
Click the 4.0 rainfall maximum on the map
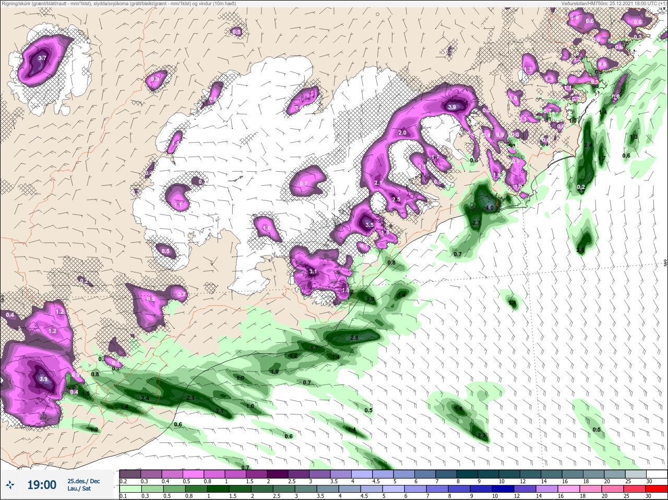(490, 208)
